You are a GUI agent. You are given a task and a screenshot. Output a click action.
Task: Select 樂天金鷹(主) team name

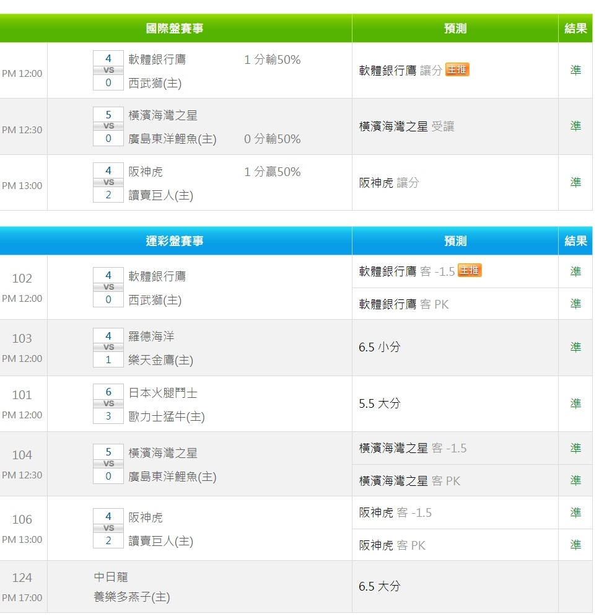click(160, 360)
